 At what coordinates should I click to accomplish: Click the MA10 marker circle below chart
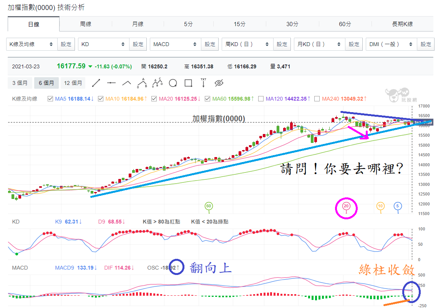(x=380, y=206)
